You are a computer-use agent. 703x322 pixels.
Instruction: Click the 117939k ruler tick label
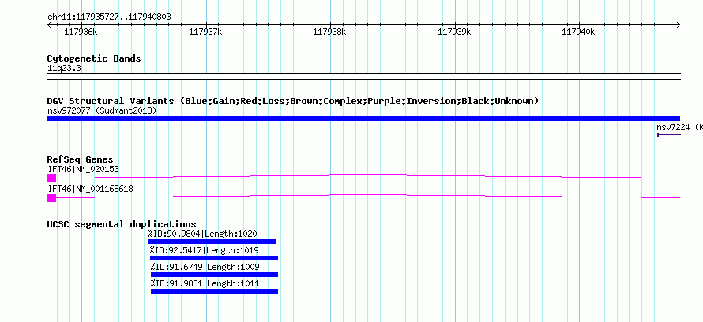tap(454, 32)
